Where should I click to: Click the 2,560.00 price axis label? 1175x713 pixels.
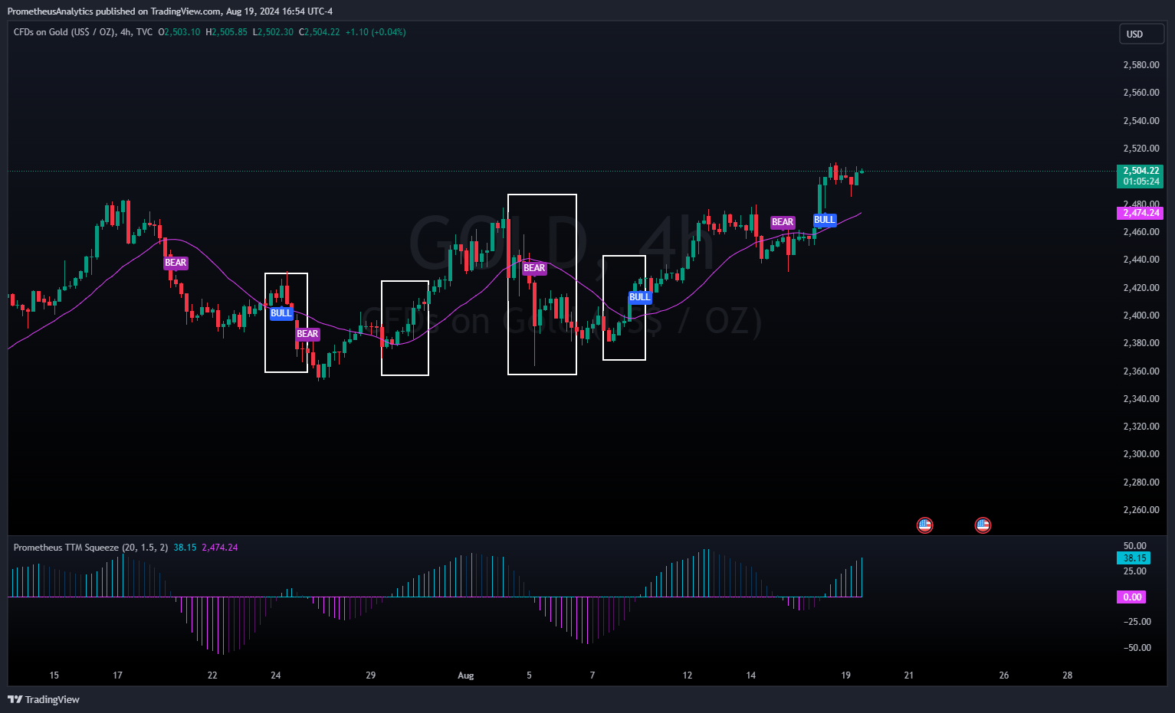1141,93
